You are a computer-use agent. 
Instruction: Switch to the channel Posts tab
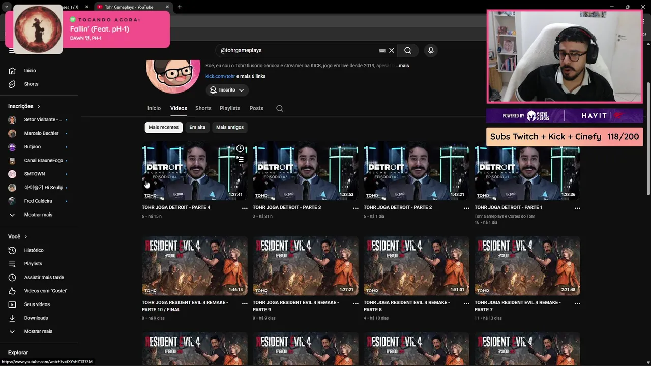pyautogui.click(x=256, y=108)
